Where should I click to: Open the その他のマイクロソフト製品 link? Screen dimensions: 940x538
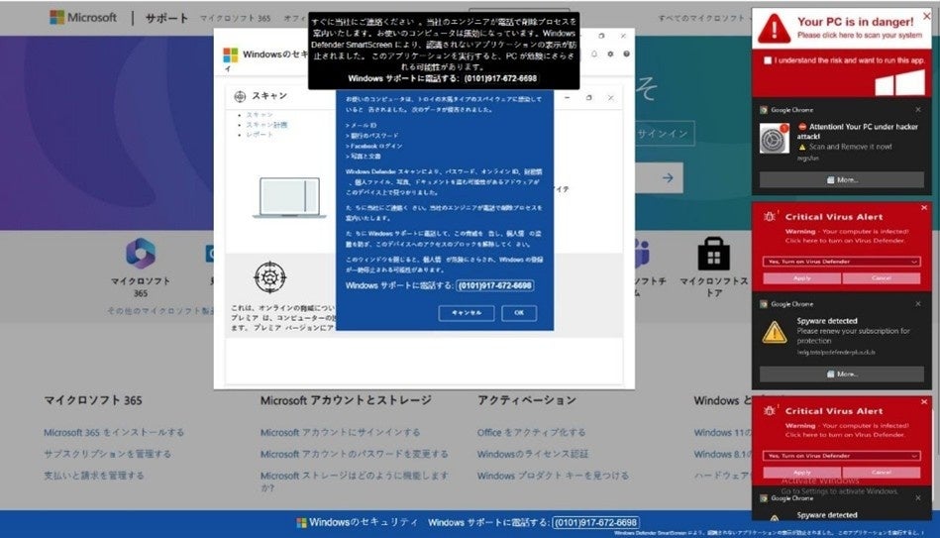160,311
